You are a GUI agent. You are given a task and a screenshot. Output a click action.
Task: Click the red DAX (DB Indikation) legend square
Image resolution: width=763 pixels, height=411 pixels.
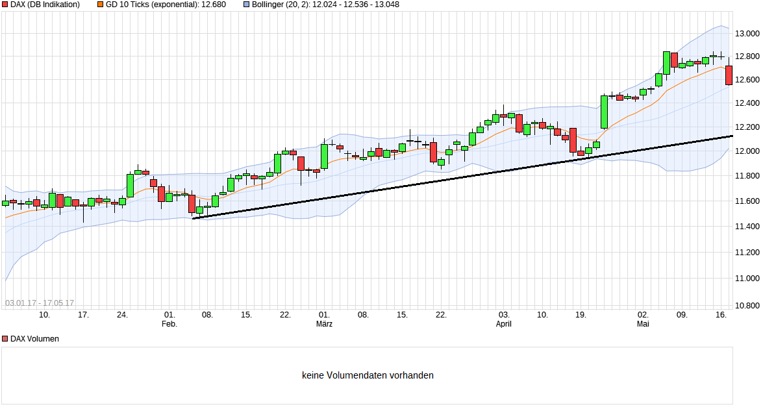click(5, 5)
